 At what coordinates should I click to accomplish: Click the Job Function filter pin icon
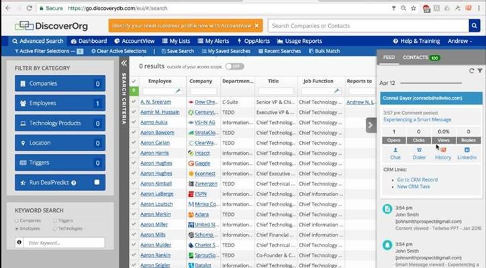(x=337, y=91)
